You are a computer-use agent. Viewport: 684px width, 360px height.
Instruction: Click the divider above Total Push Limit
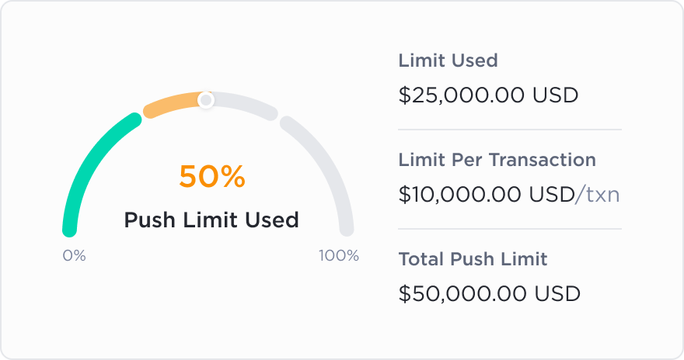pyautogui.click(x=510, y=229)
